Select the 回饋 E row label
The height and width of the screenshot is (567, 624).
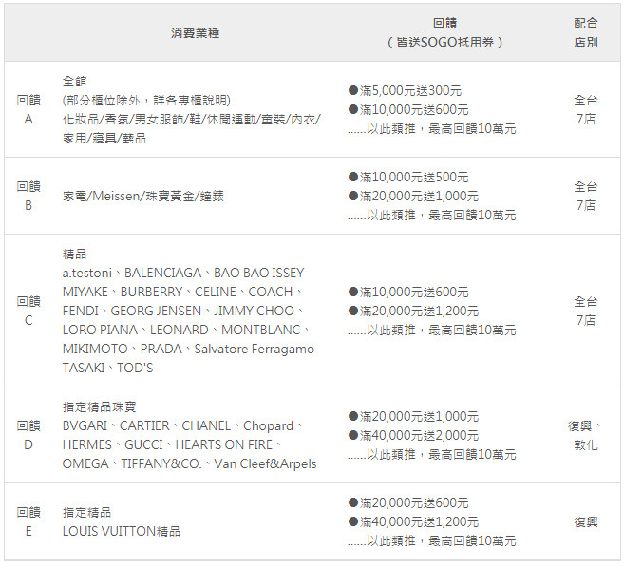(28, 521)
